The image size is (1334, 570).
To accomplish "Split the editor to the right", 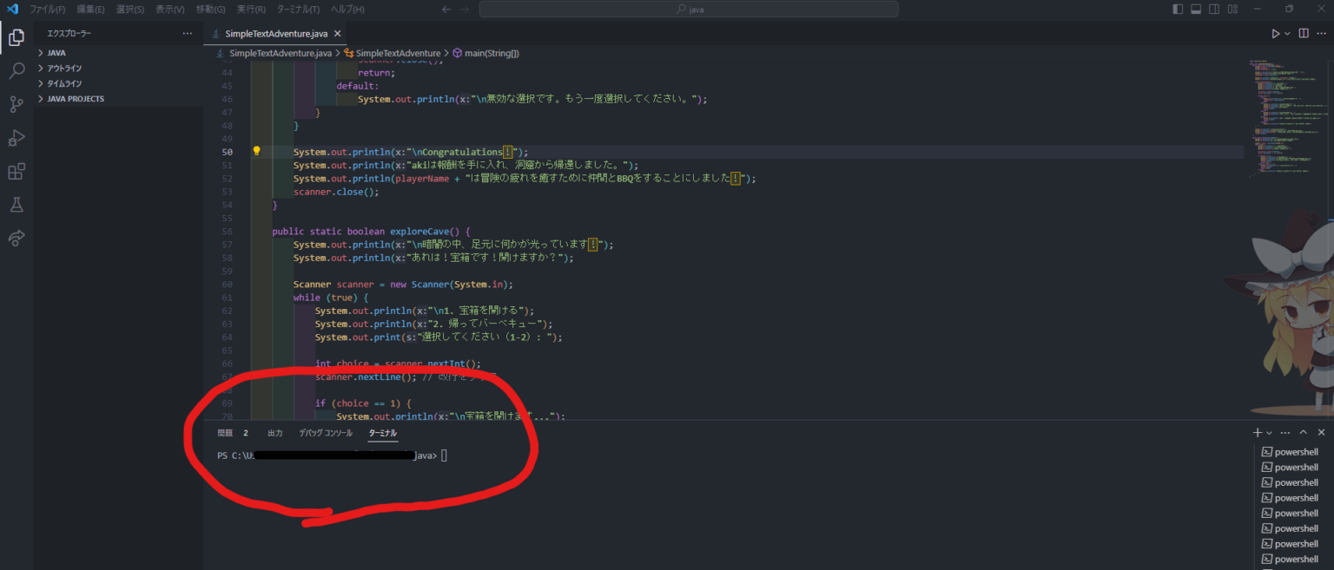I will pos(1304,34).
